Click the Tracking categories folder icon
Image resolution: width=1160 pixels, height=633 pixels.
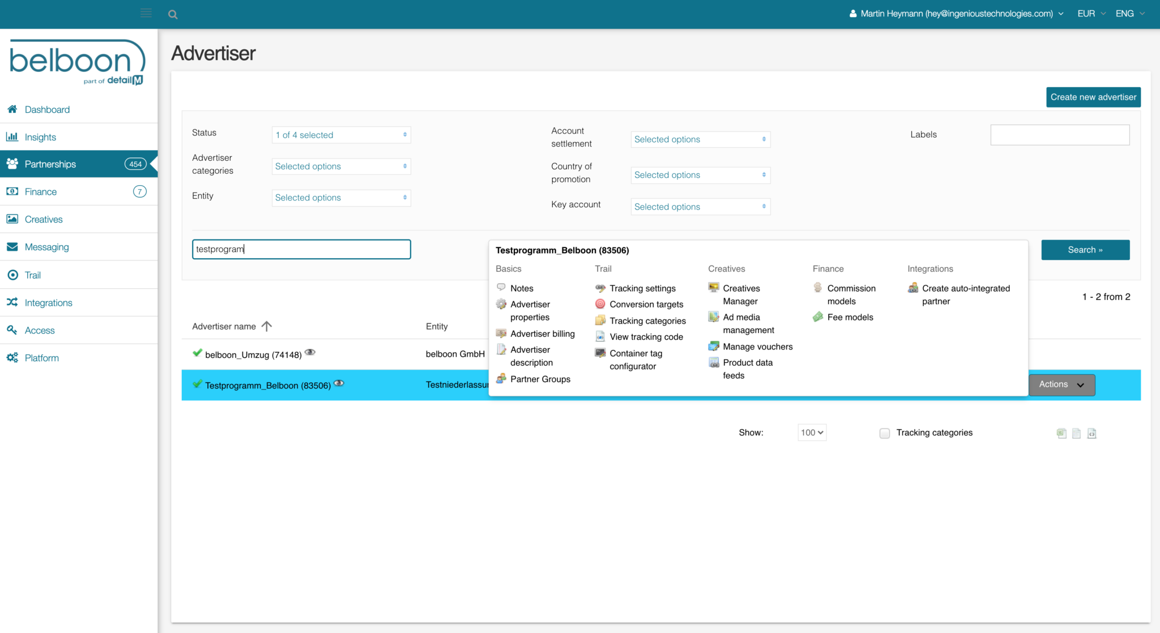coord(600,320)
